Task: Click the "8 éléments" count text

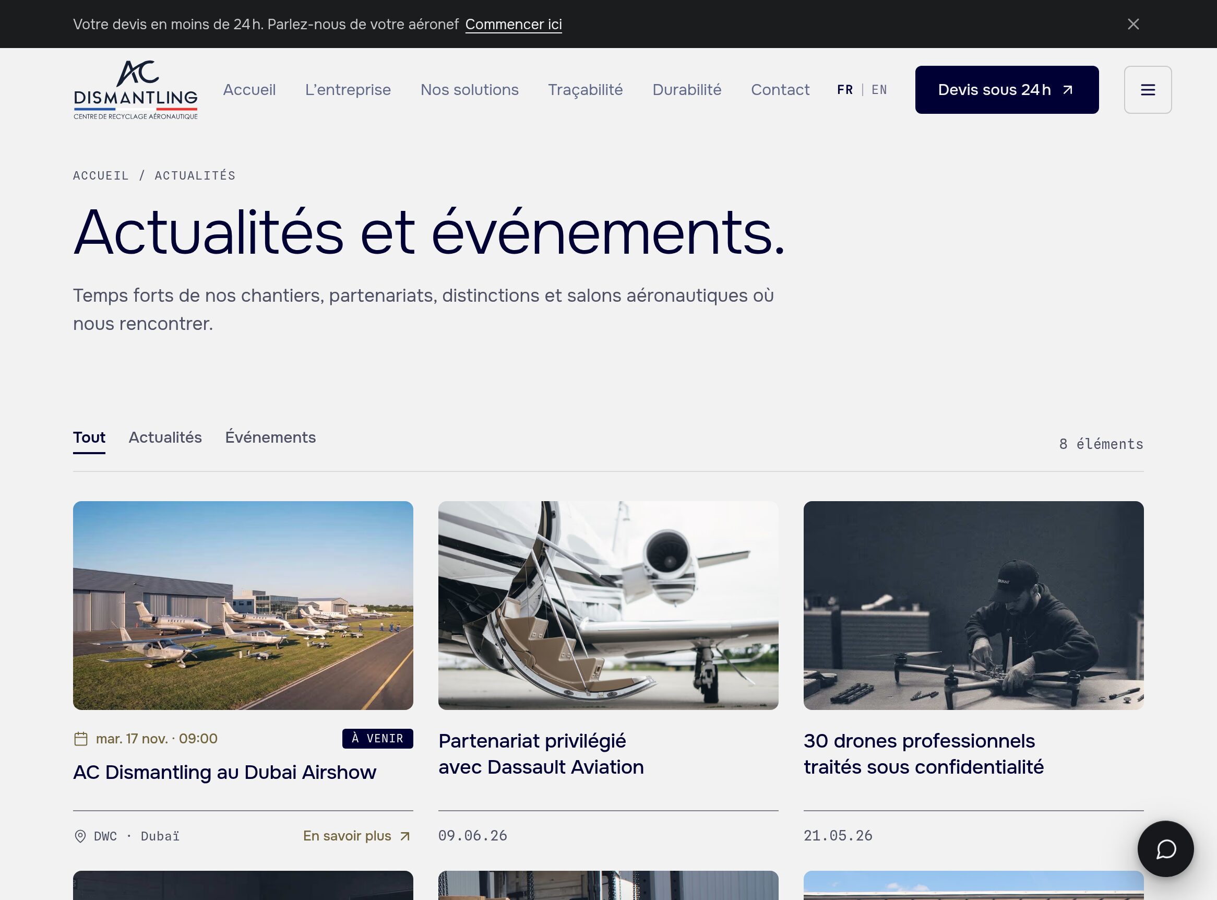Action: point(1101,444)
